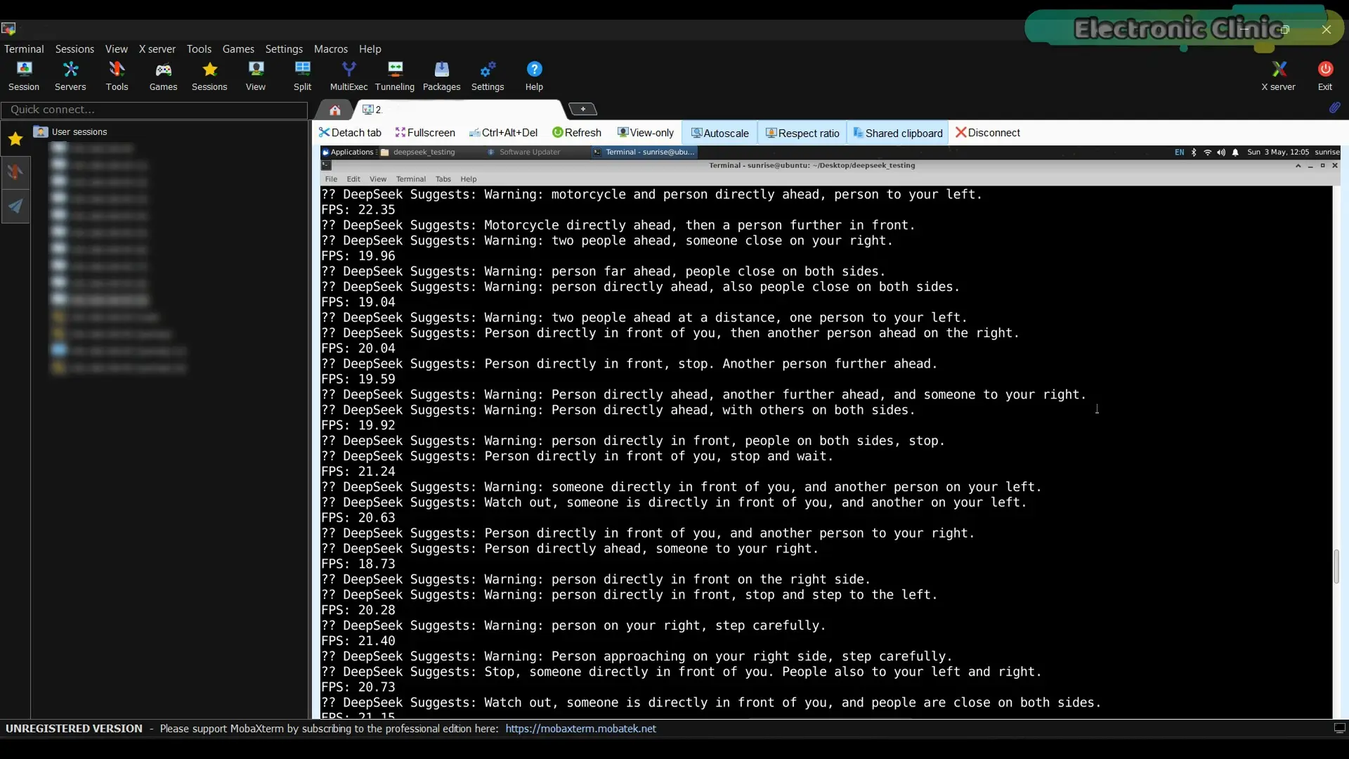Detach the current tab

tap(350, 133)
